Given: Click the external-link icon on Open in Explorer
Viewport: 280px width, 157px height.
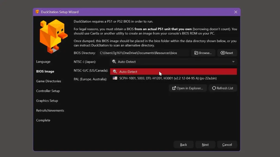Looking at the screenshot, I should pyautogui.click(x=174, y=88).
